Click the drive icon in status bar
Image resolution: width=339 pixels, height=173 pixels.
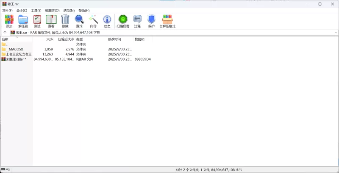[x=3, y=170]
